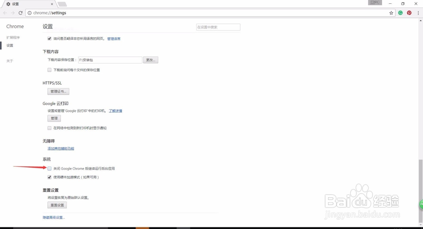Click the site info icon in address bar
This screenshot has width=423, height=229.
(30, 13)
